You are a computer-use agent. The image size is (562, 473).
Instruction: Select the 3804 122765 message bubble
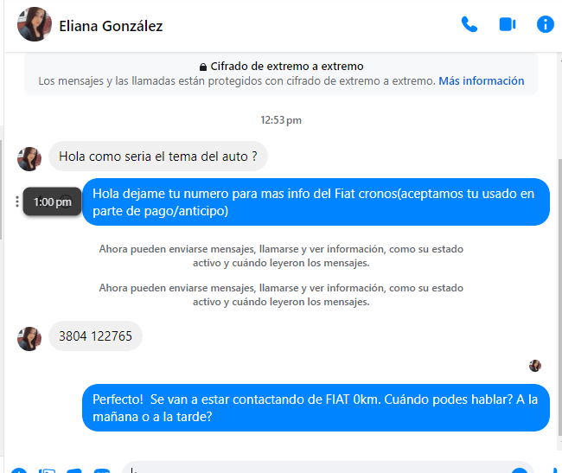pyautogui.click(x=95, y=336)
